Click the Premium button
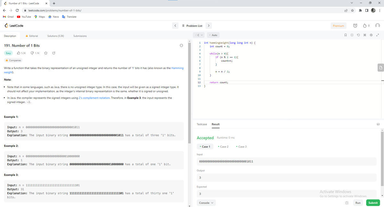 pos(339,26)
